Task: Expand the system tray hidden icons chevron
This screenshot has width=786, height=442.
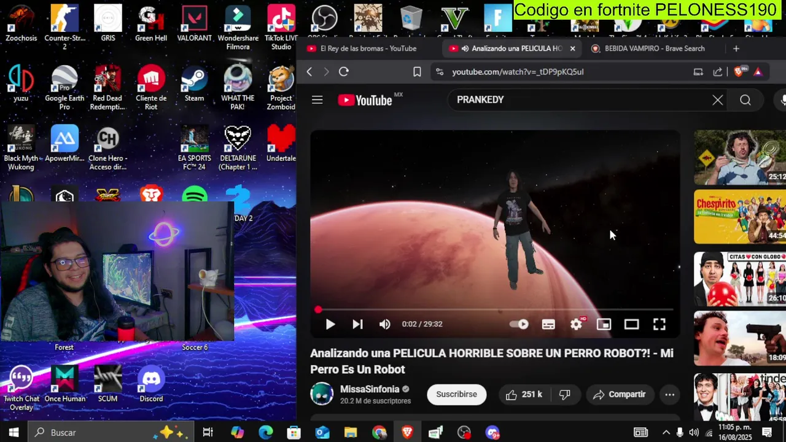Action: click(666, 432)
